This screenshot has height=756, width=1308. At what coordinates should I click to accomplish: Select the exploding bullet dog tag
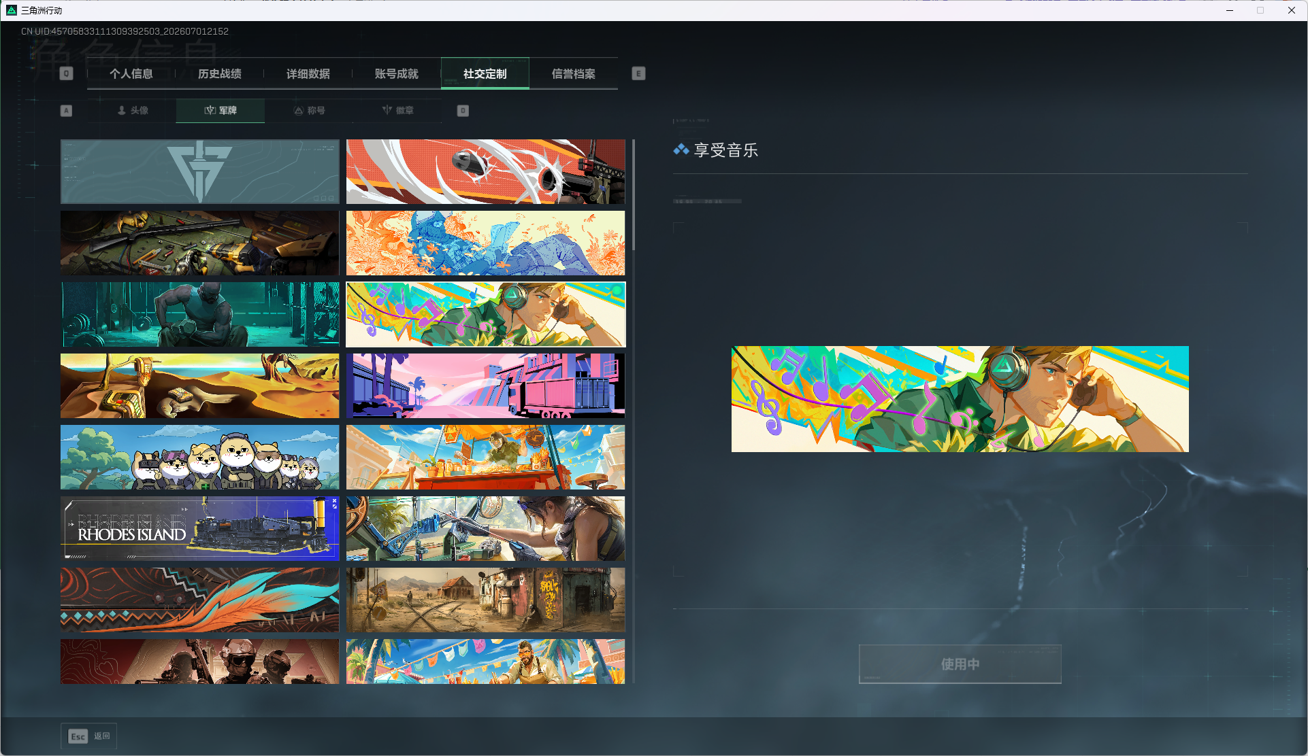(486, 172)
